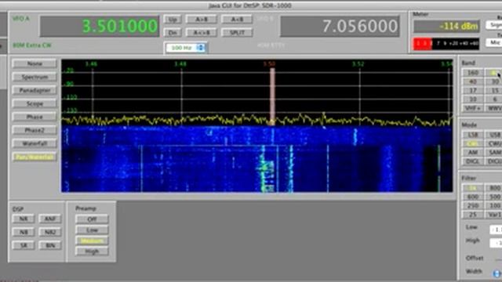Select the Phase display mode

(x=35, y=117)
